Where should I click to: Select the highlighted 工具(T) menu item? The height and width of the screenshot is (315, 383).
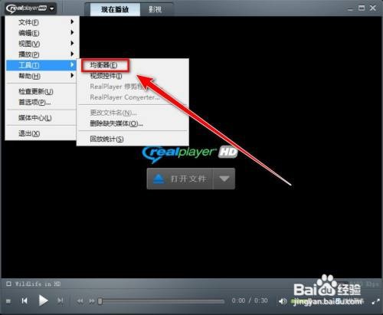41,65
